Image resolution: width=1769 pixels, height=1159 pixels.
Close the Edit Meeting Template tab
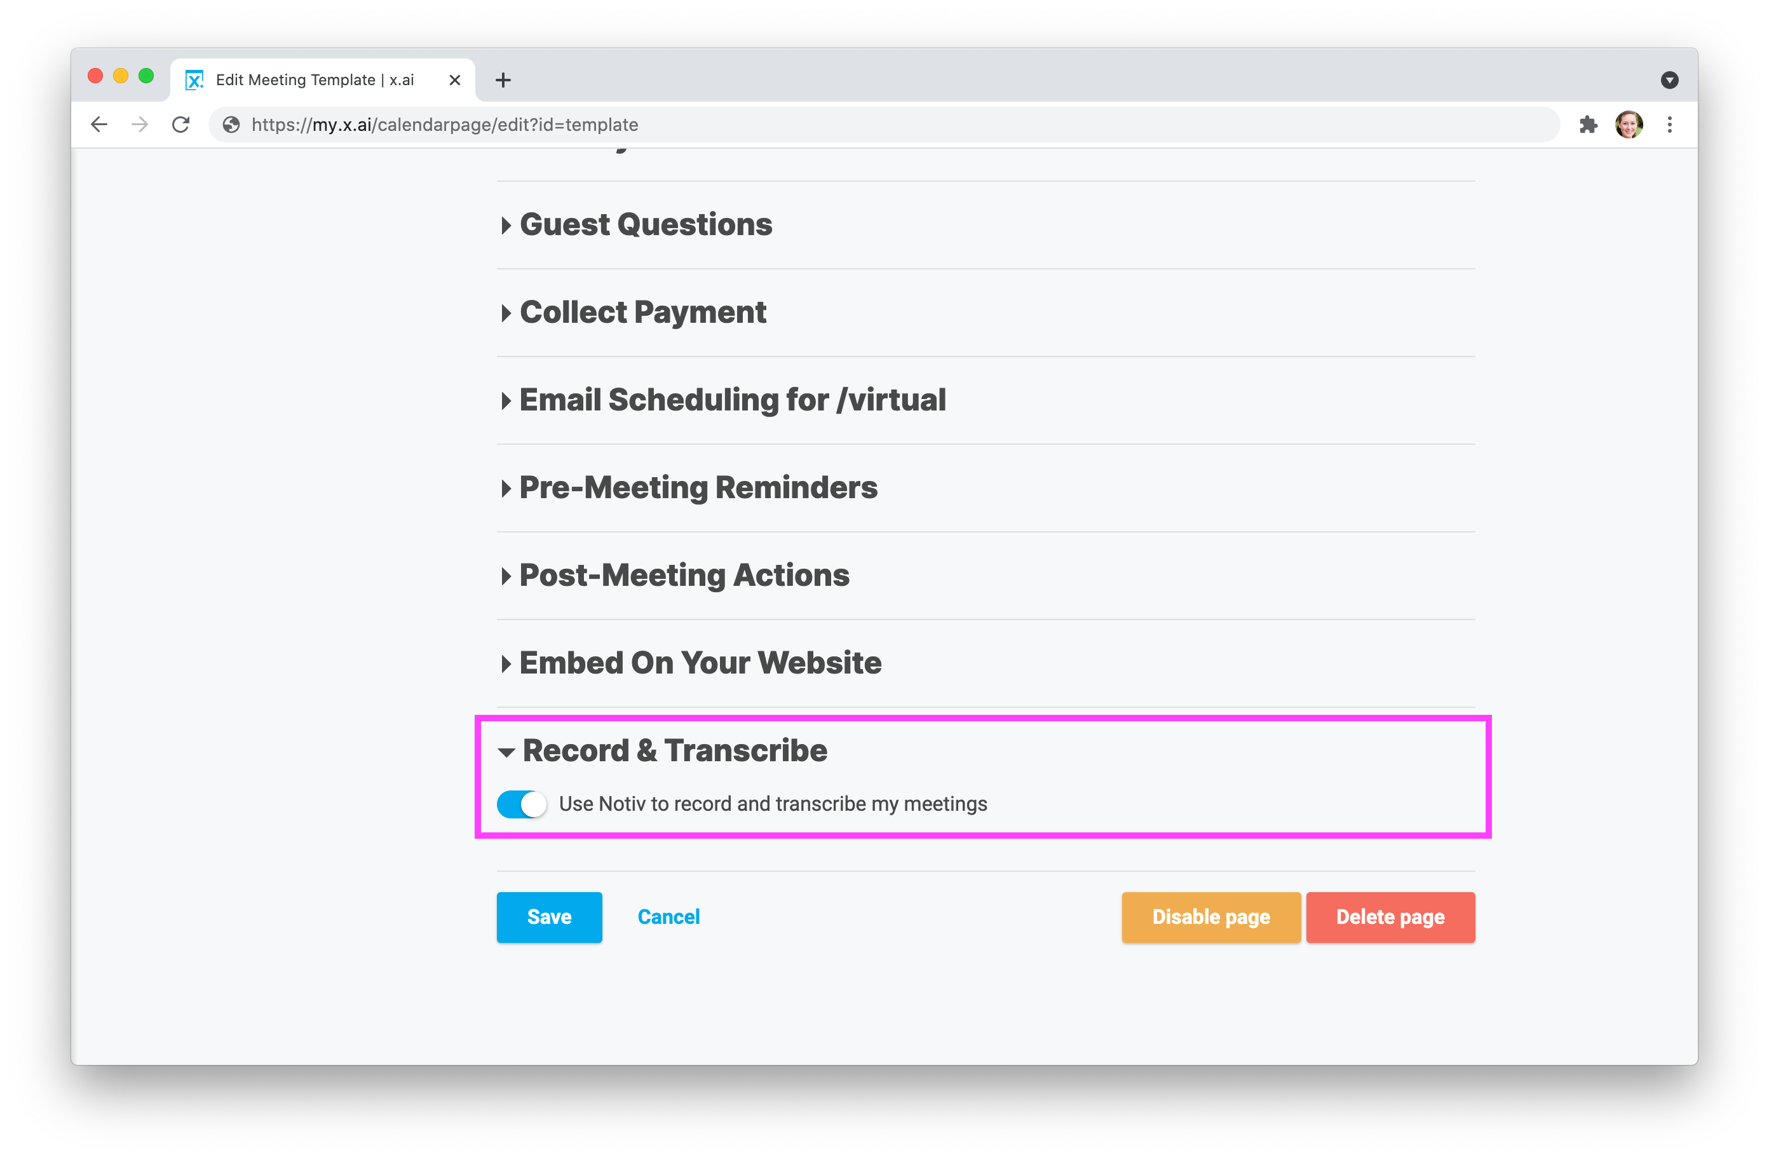point(455,79)
